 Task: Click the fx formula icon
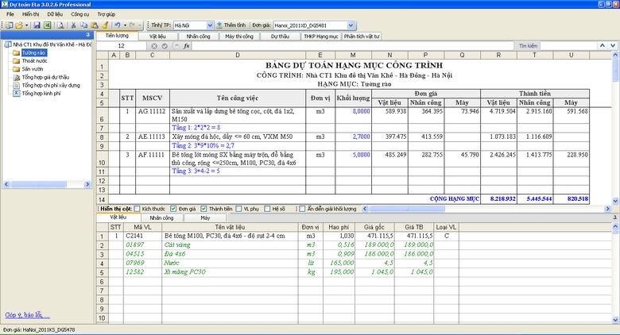pos(186,46)
